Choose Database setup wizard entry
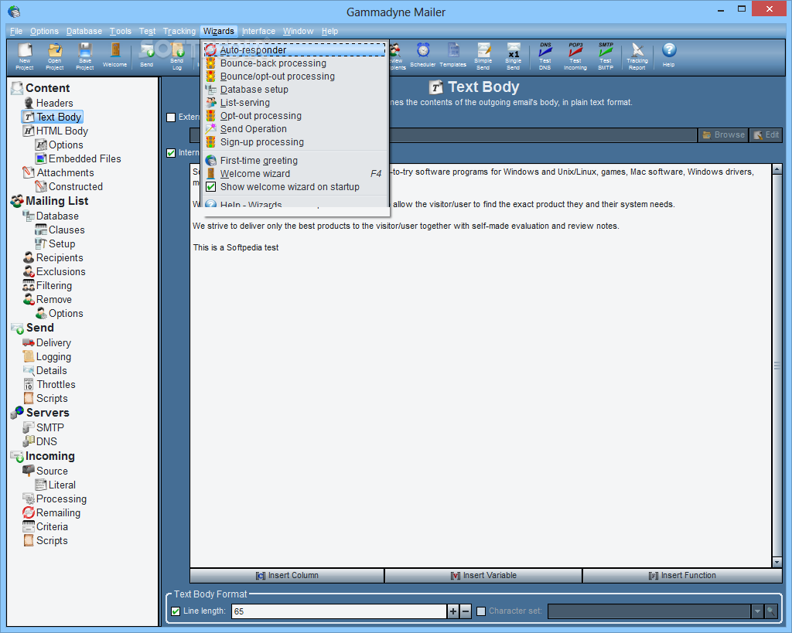Screen dimensions: 792x633 295,90
